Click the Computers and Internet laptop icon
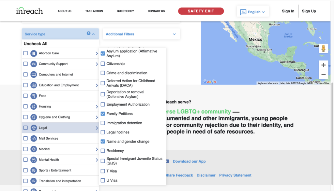The height and width of the screenshot is (191, 334). (34, 75)
